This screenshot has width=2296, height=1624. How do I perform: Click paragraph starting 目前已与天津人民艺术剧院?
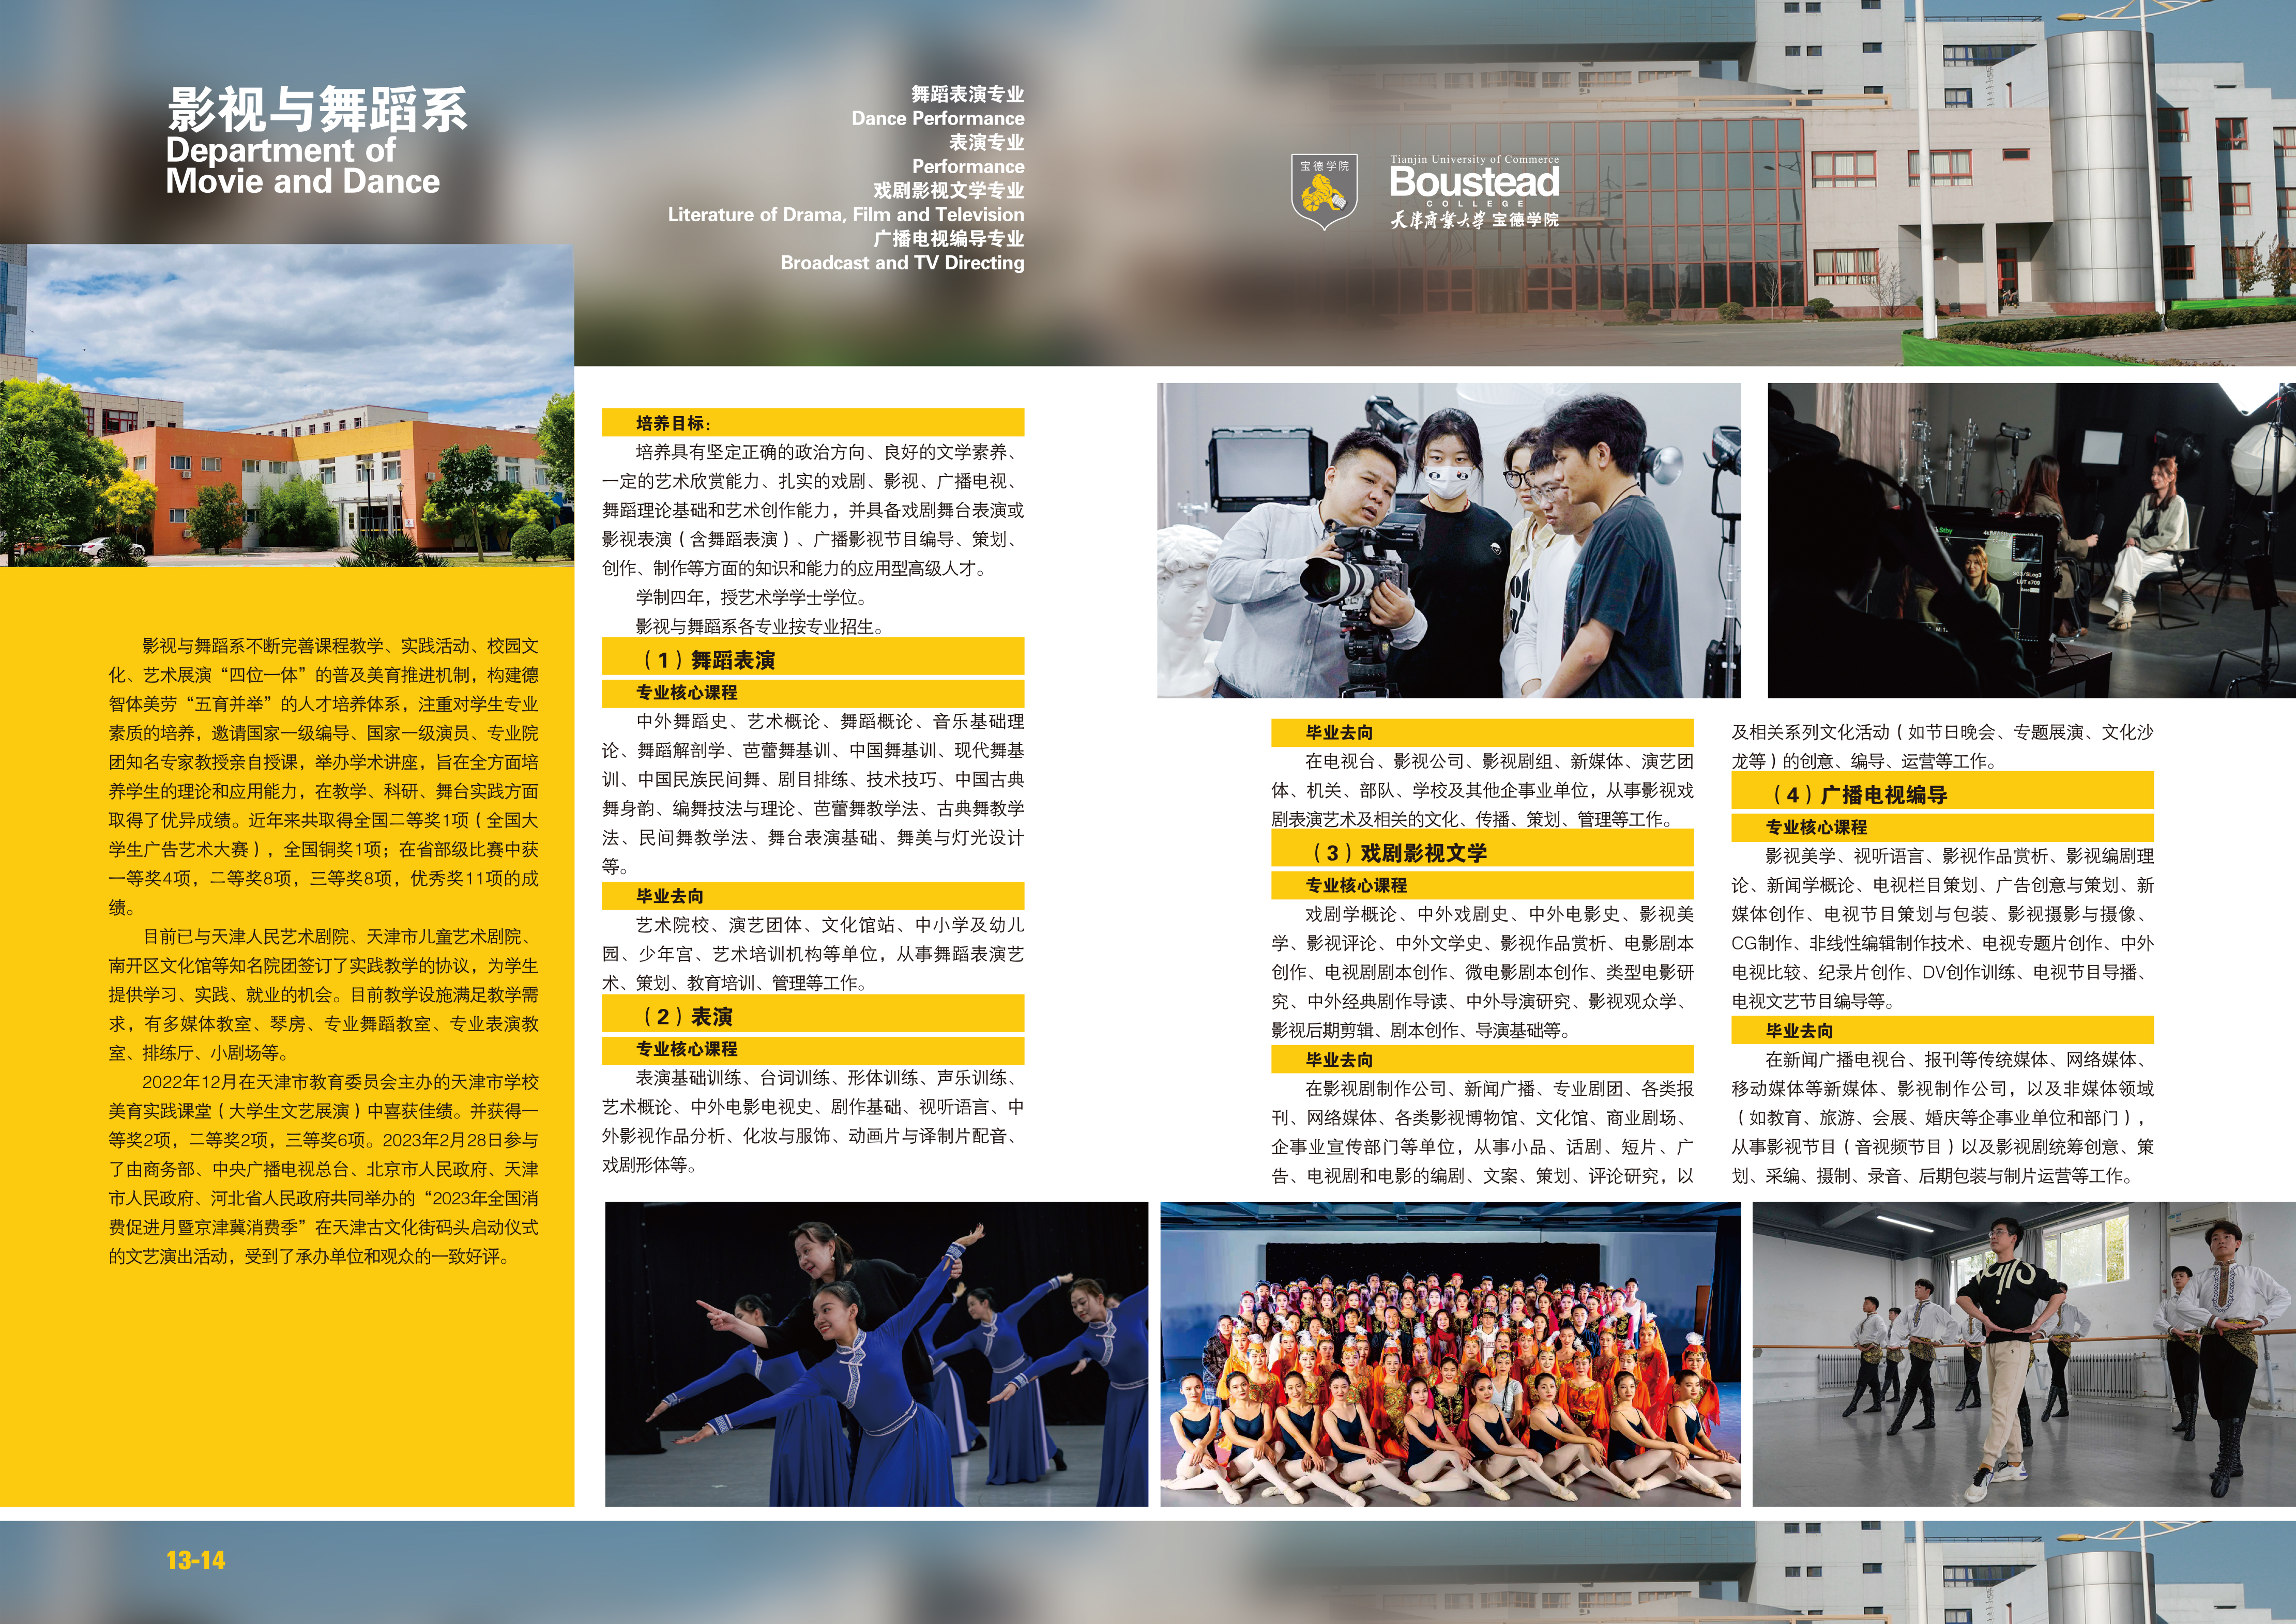(324, 995)
